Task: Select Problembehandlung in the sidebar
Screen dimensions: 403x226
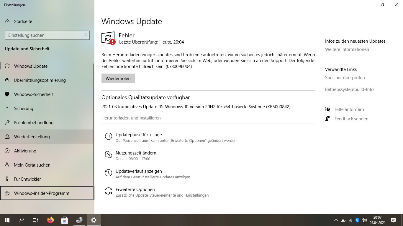Action: pos(47,123)
